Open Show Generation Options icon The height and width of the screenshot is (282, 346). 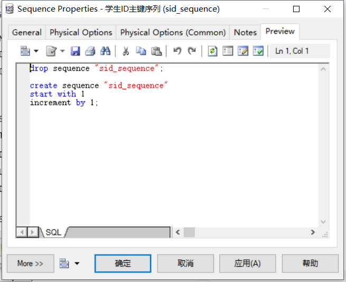[x=228, y=51]
